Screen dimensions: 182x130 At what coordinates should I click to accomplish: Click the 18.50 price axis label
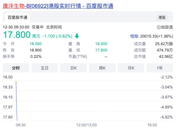[8, 77]
